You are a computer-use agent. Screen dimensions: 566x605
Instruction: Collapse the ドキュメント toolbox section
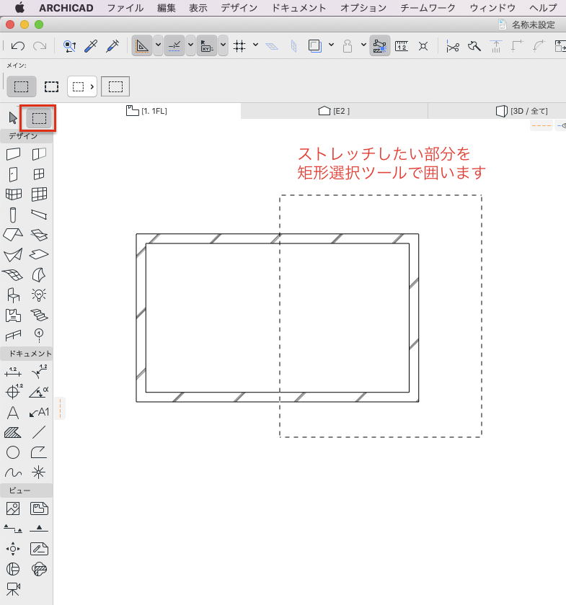pyautogui.click(x=26, y=354)
